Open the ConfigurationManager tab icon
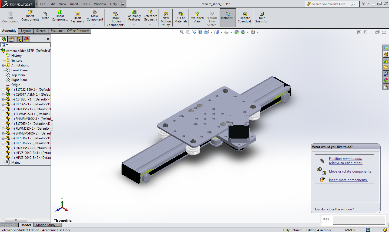 pos(19,39)
